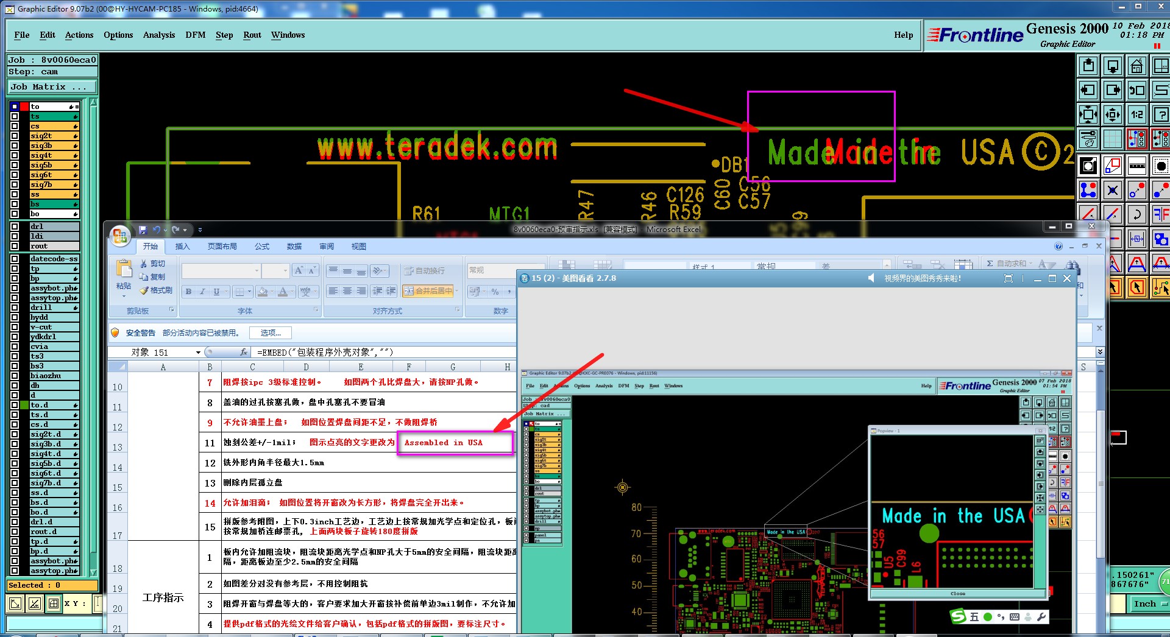Click the 格式刷 format painter button
This screenshot has width=1170, height=637.
click(156, 290)
